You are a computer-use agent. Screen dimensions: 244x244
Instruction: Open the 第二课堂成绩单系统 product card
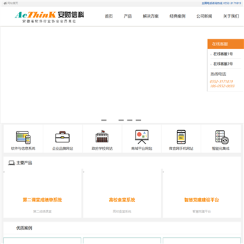[42, 193]
